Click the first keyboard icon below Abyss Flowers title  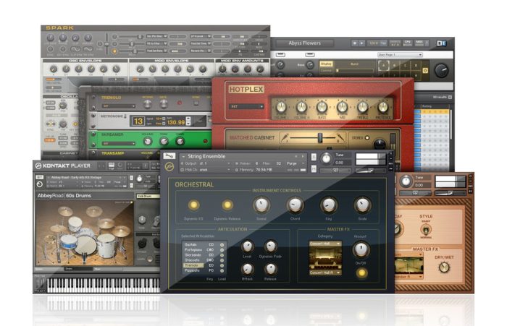[x=280, y=54]
